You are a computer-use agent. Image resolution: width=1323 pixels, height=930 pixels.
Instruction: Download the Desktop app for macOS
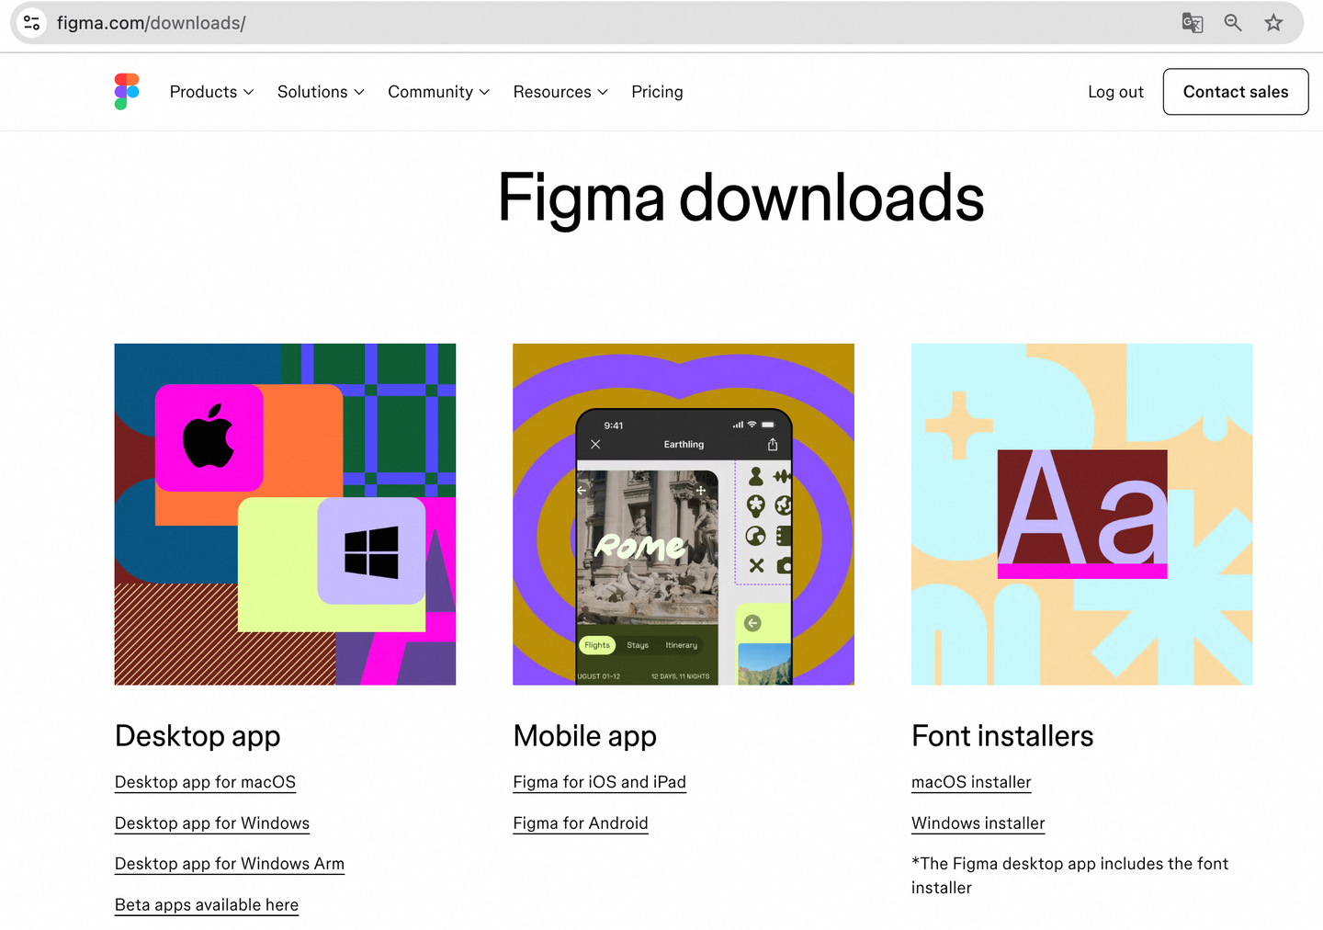[x=205, y=782]
